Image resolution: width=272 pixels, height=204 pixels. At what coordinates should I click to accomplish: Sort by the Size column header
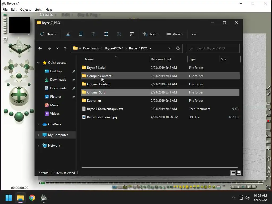pos(230,59)
